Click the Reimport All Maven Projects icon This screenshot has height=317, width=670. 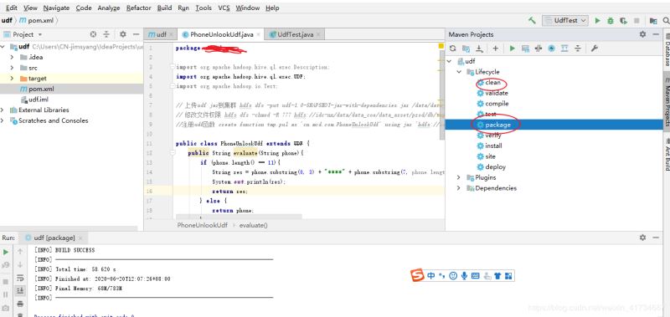point(452,49)
